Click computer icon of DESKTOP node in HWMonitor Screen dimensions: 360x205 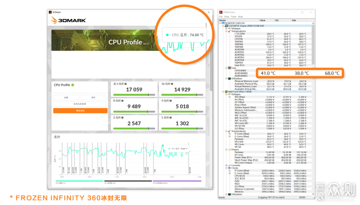pos(223,23)
